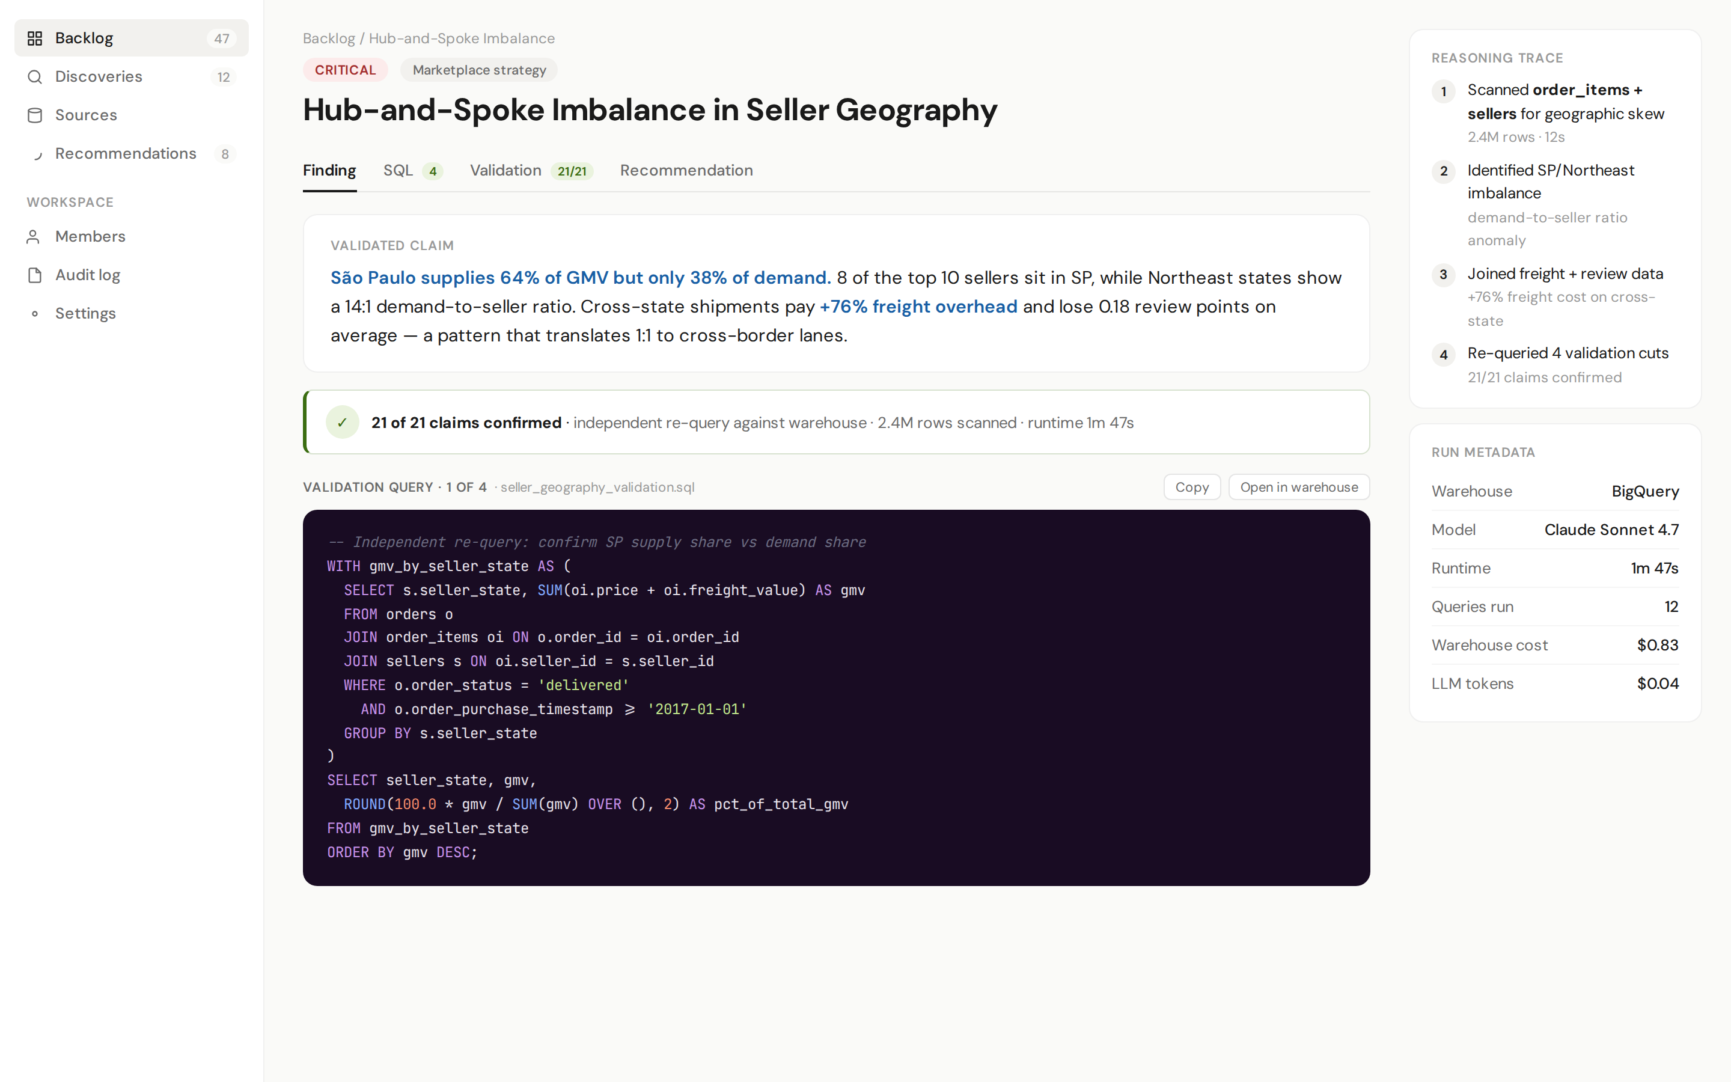Switch to the SQL tab
Screen dimensions: 1731x1082
click(413, 170)
